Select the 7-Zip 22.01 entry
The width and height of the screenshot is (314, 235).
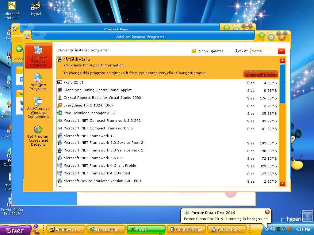pyautogui.click(x=168, y=83)
